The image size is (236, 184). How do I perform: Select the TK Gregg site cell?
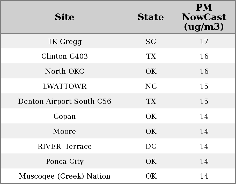[x=64, y=41]
